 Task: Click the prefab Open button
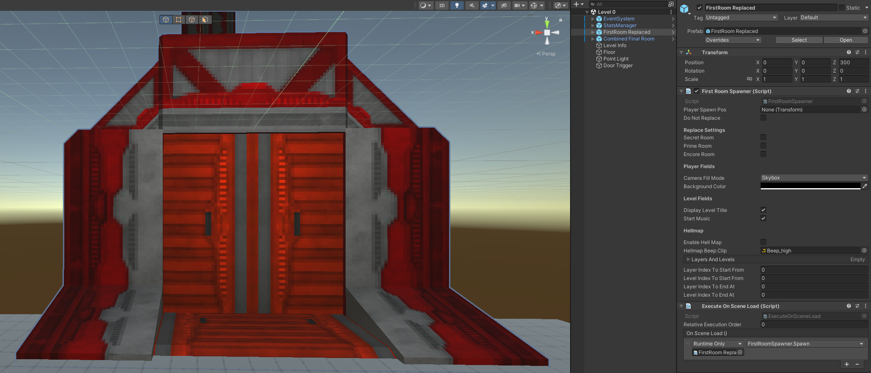[x=846, y=40]
